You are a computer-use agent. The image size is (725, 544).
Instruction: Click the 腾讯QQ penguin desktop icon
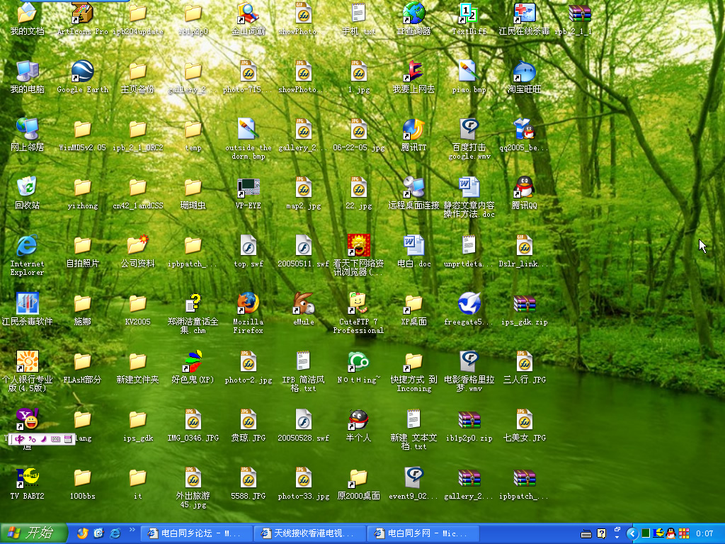[524, 187]
